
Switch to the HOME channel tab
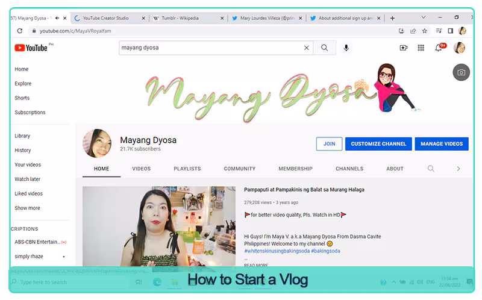tap(101, 169)
